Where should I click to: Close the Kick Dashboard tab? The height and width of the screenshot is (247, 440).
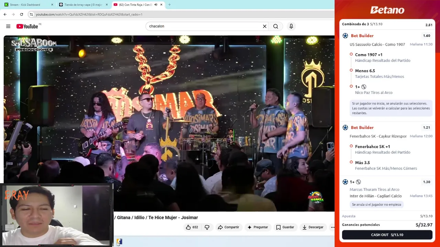(52, 4)
